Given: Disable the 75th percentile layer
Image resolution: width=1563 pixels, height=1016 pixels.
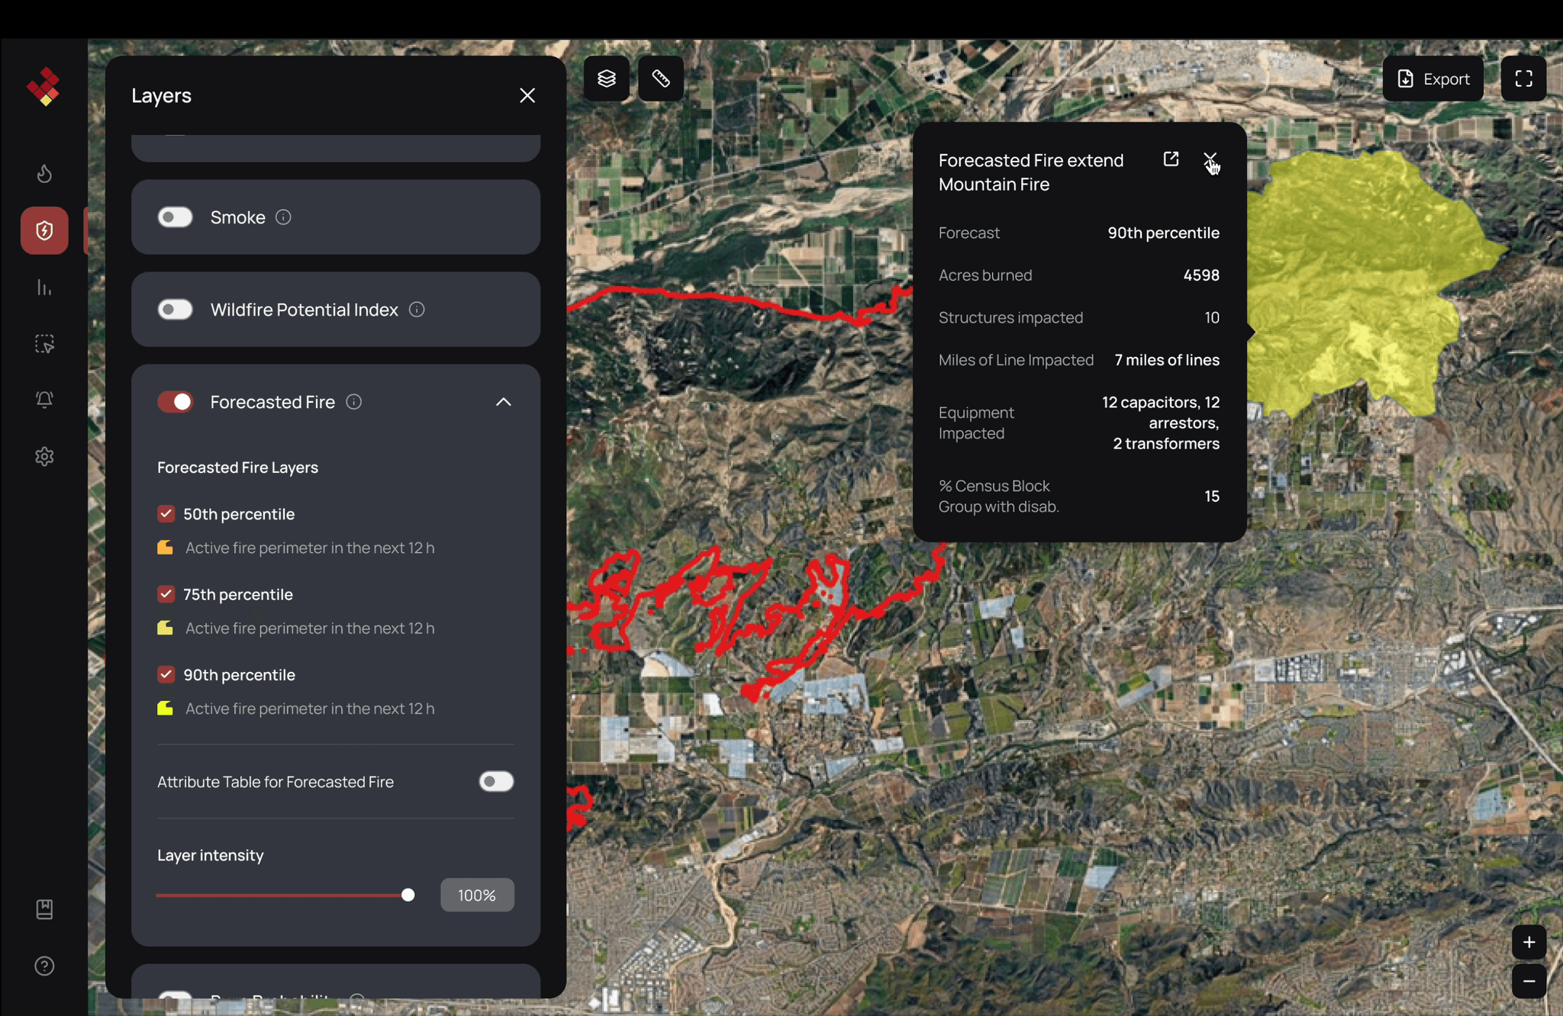Looking at the screenshot, I should point(166,593).
